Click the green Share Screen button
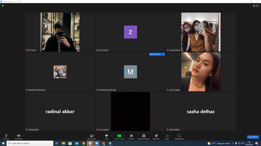Image resolution: width=261 pixels, height=146 pixels. point(119,137)
